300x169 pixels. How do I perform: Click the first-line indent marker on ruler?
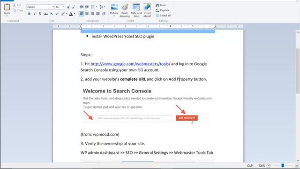[81, 25]
